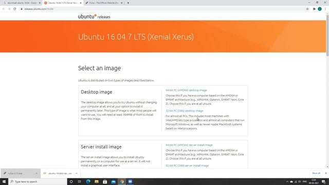This screenshot has height=185, width=329.
Task: Open the 32-bit PC (i386) desktop image link
Action: pos(185,111)
